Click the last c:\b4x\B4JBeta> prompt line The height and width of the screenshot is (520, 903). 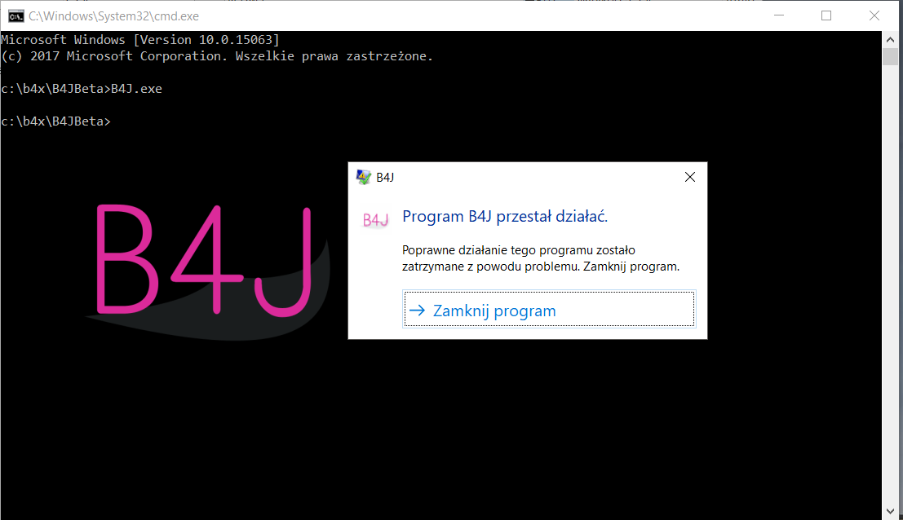[x=55, y=121]
